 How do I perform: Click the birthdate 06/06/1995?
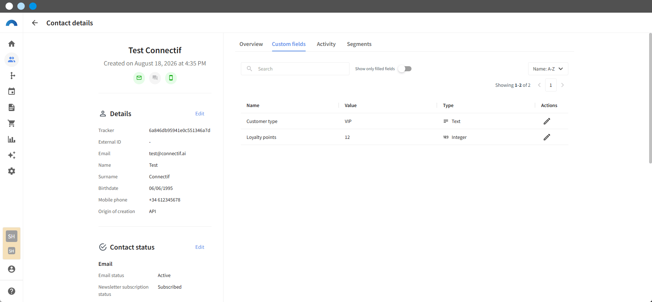tap(161, 188)
